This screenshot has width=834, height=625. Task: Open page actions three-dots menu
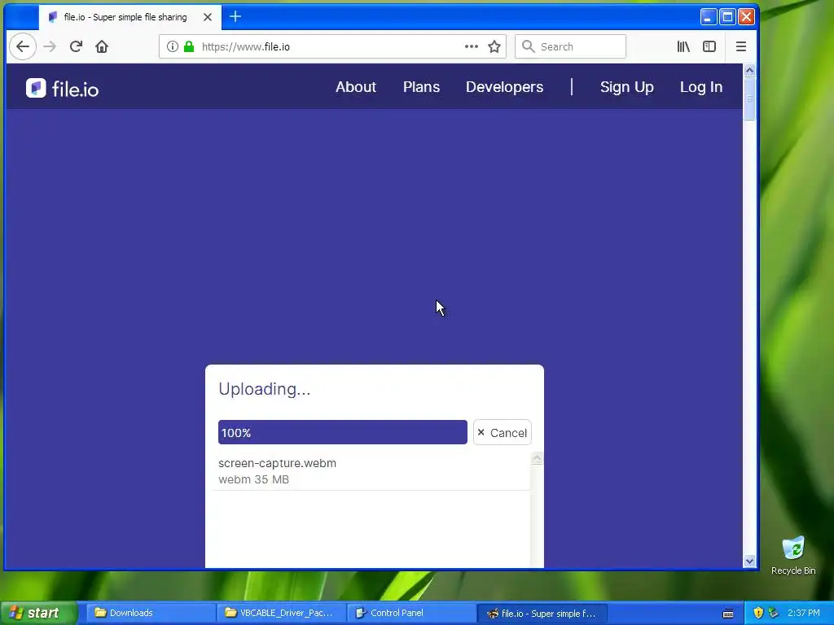(472, 46)
